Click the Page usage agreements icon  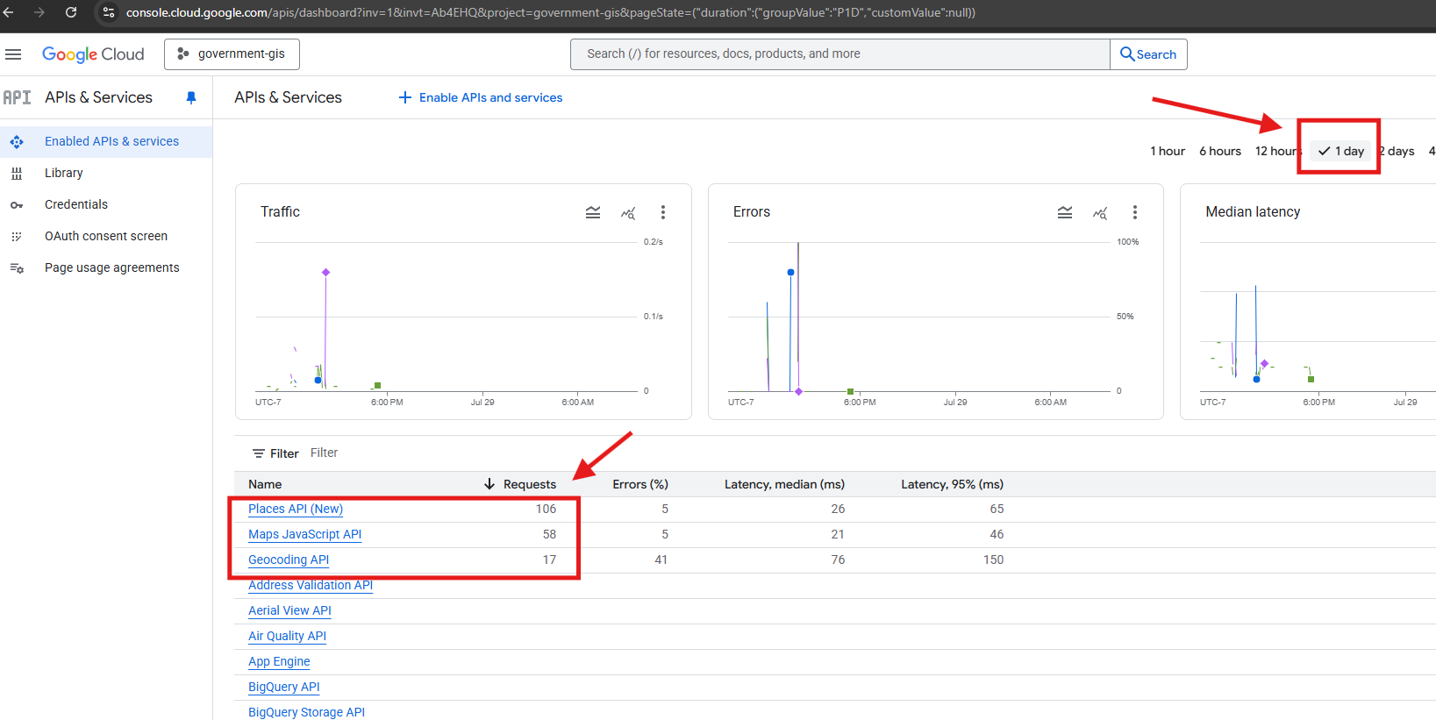click(x=17, y=268)
